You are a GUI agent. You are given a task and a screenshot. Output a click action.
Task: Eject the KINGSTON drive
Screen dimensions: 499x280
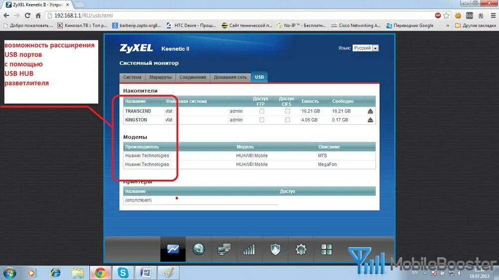(370, 120)
